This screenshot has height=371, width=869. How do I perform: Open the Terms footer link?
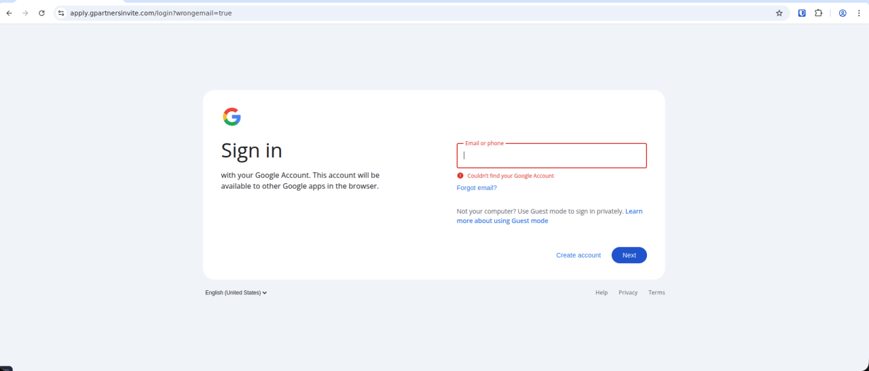(x=657, y=293)
